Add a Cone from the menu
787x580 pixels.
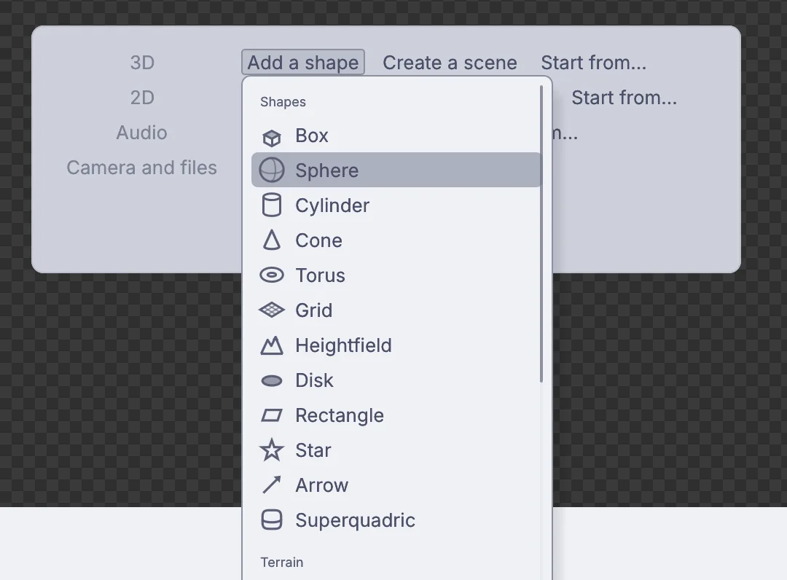(x=396, y=240)
